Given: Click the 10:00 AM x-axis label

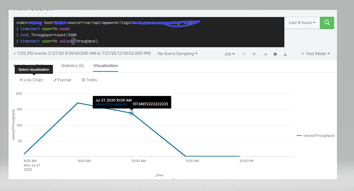Looking at the screenshot, I should click(139, 161).
